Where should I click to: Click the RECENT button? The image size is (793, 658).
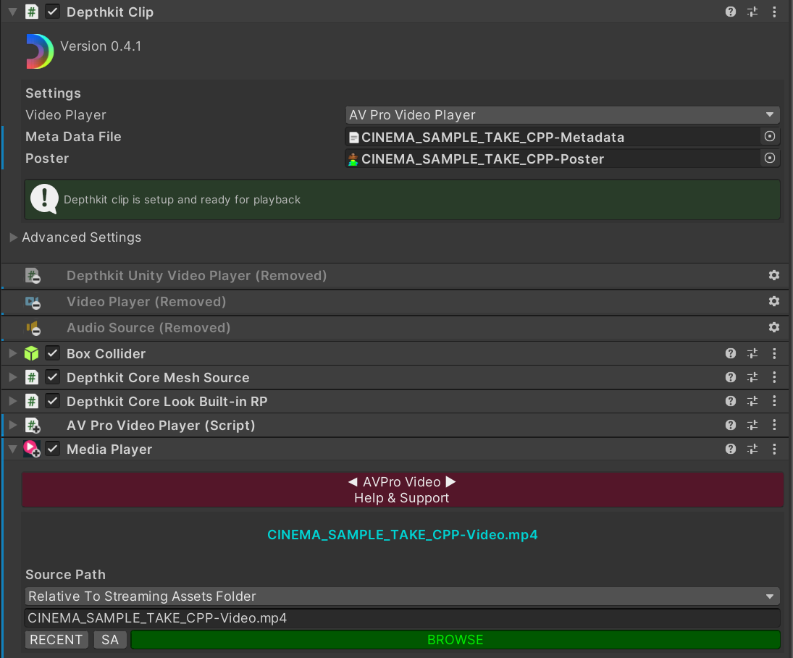pyautogui.click(x=56, y=640)
